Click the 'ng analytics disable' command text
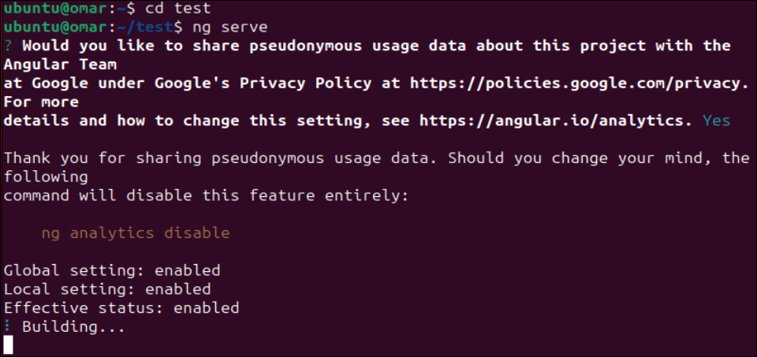The height and width of the screenshot is (357, 757). pos(135,232)
